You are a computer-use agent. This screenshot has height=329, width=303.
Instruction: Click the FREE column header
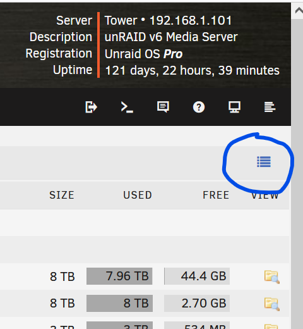pyautogui.click(x=216, y=195)
